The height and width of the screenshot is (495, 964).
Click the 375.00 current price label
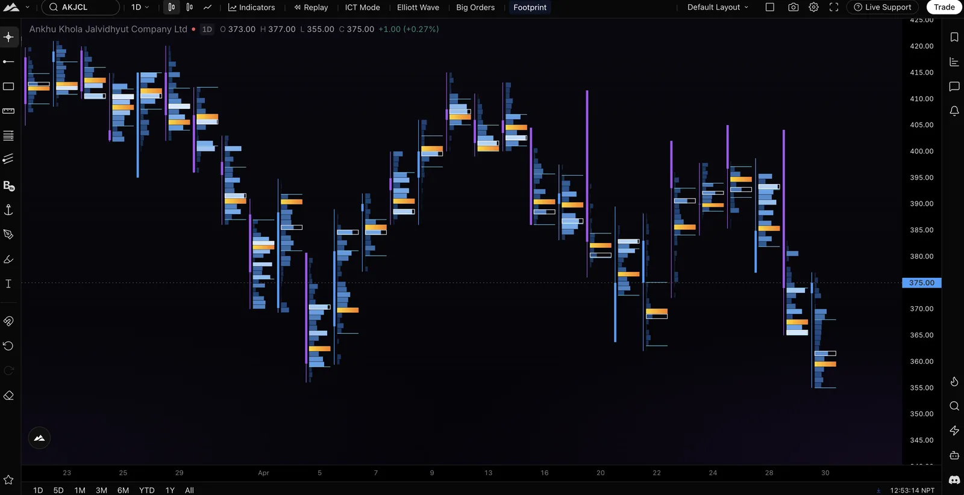point(922,283)
